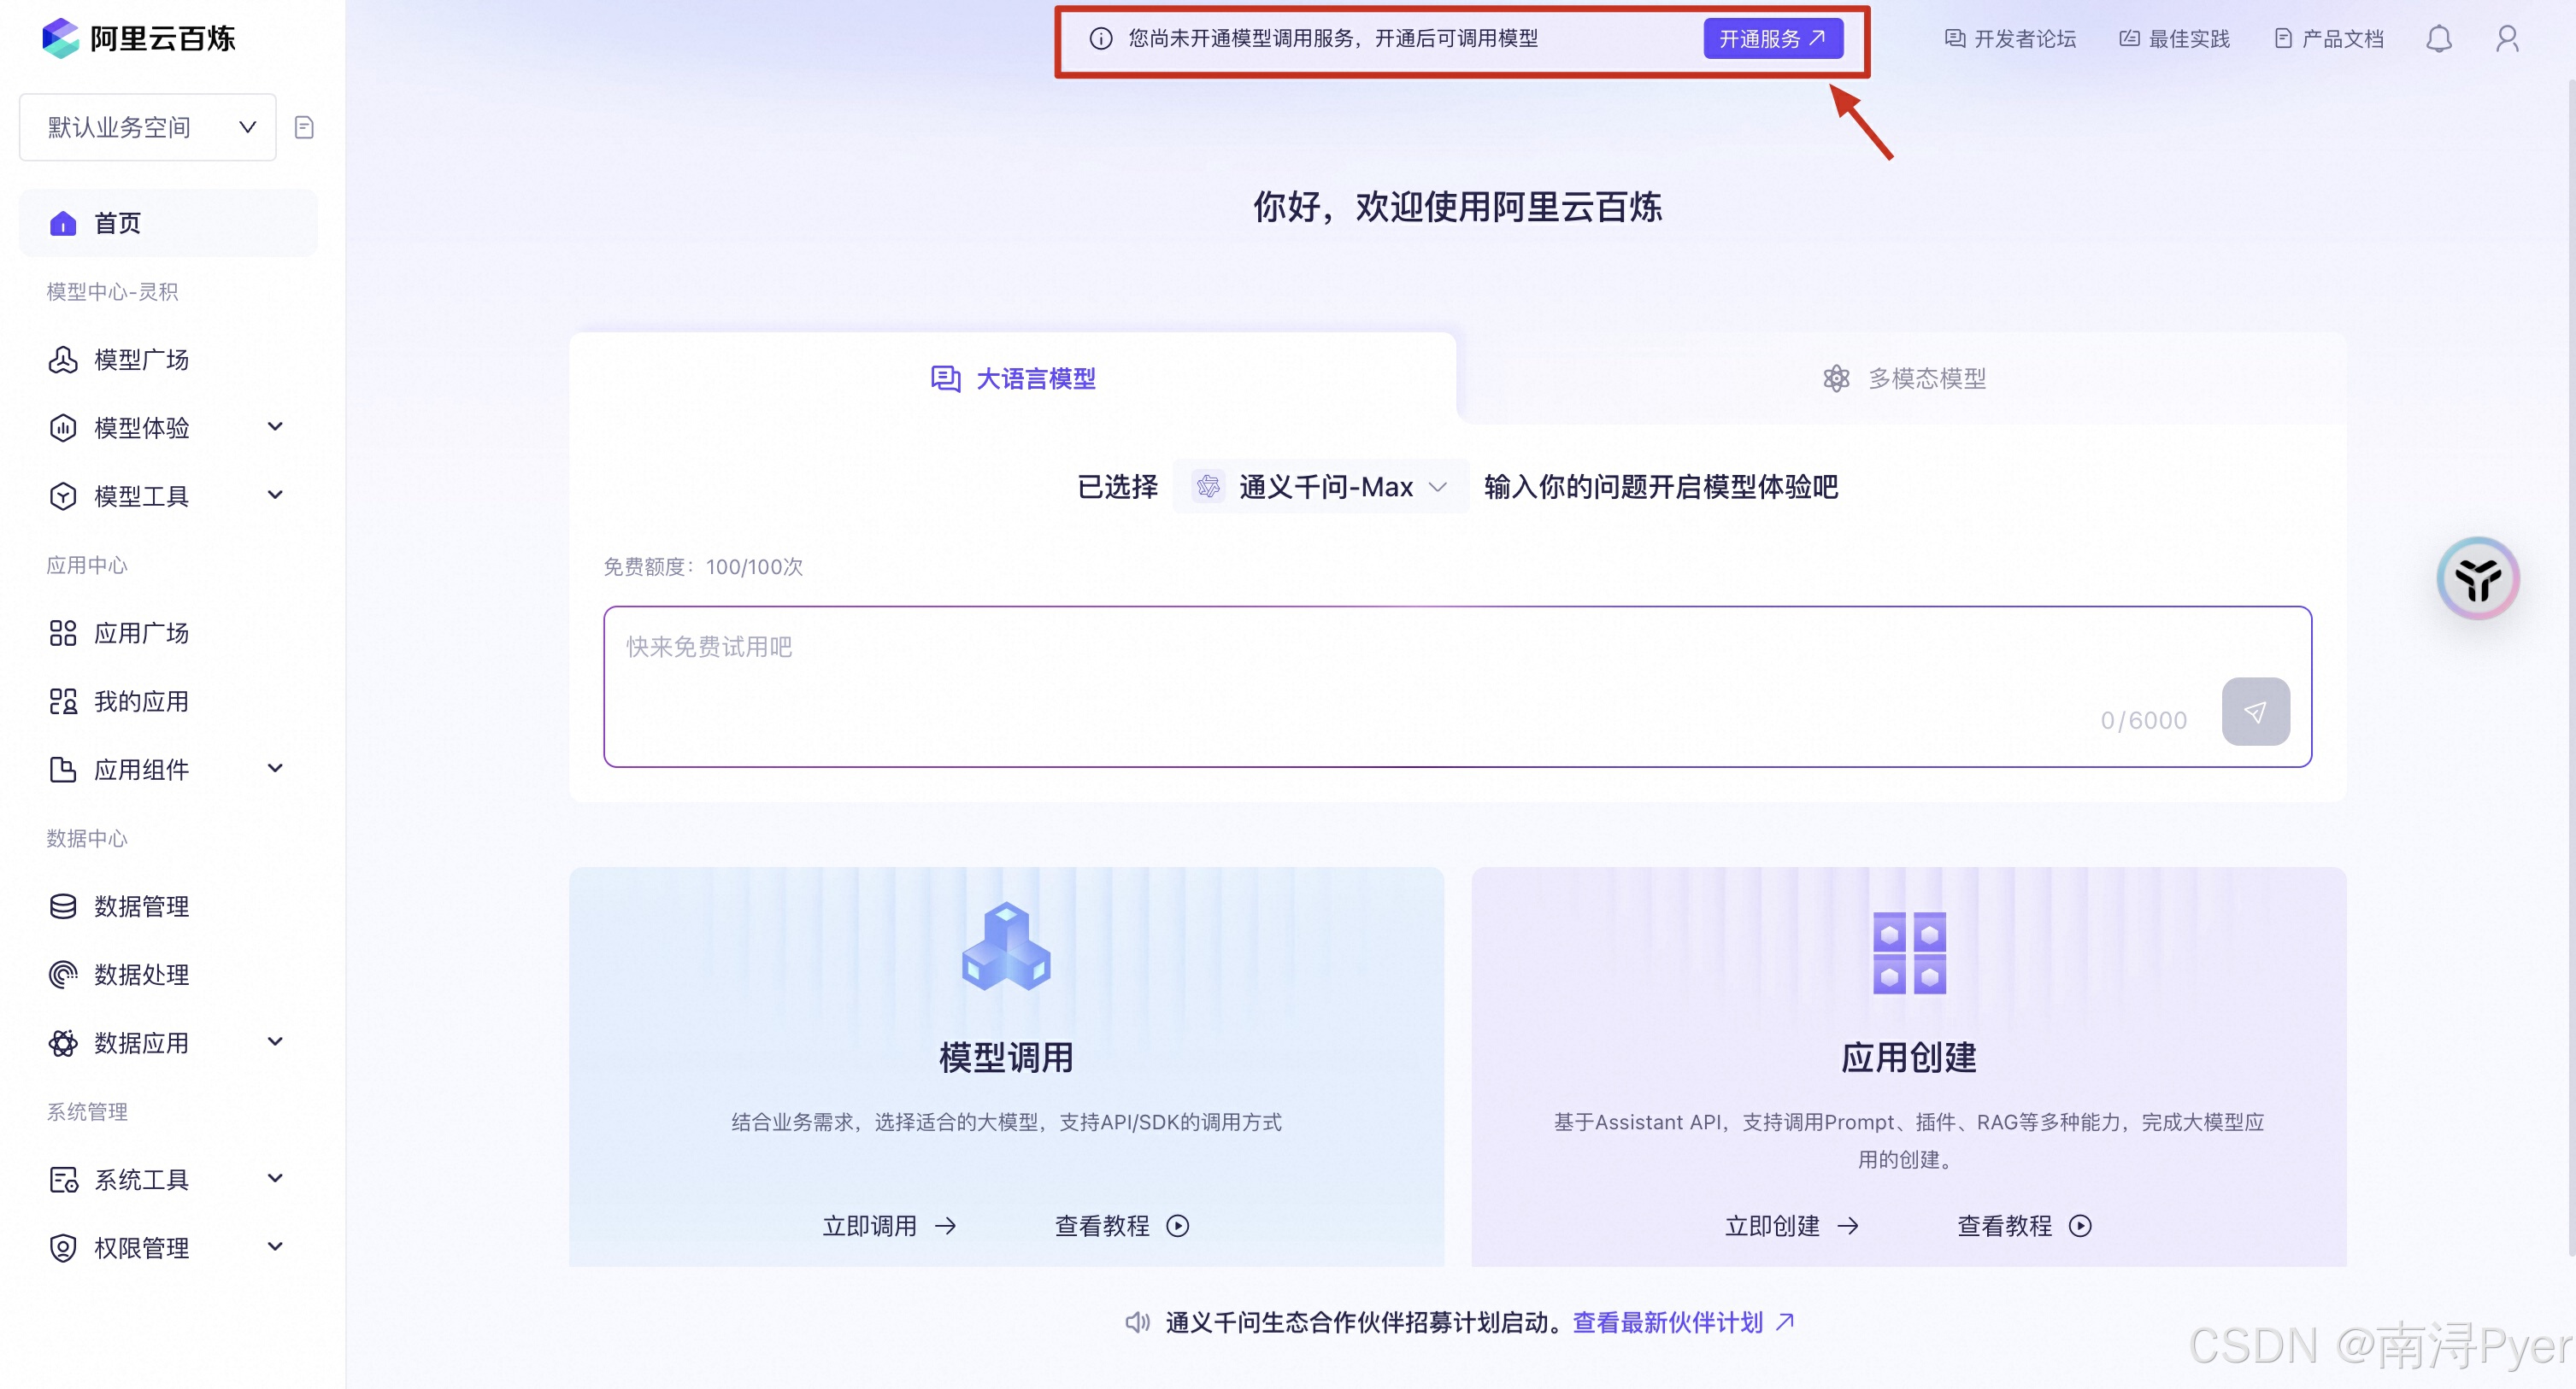Click the floating Tongyi assistant icon
The width and height of the screenshot is (2576, 1389).
point(2478,578)
